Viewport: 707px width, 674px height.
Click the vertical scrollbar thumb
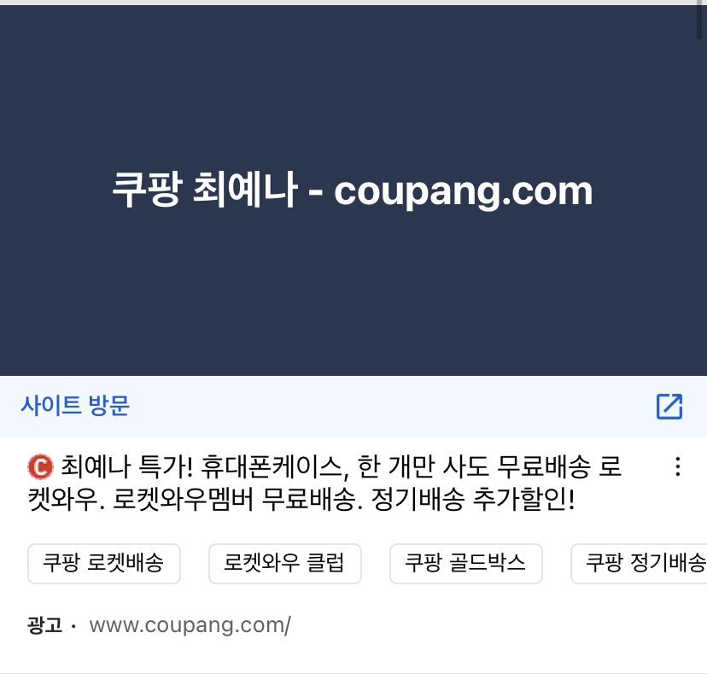point(699,21)
